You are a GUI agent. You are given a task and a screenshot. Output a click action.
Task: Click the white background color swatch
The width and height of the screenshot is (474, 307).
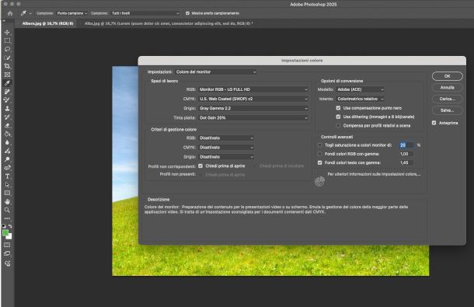9,236
